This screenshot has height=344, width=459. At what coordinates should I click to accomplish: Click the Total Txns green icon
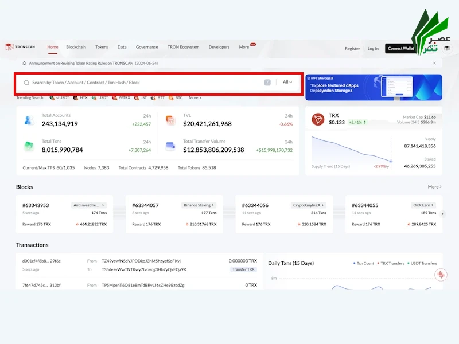(x=29, y=146)
